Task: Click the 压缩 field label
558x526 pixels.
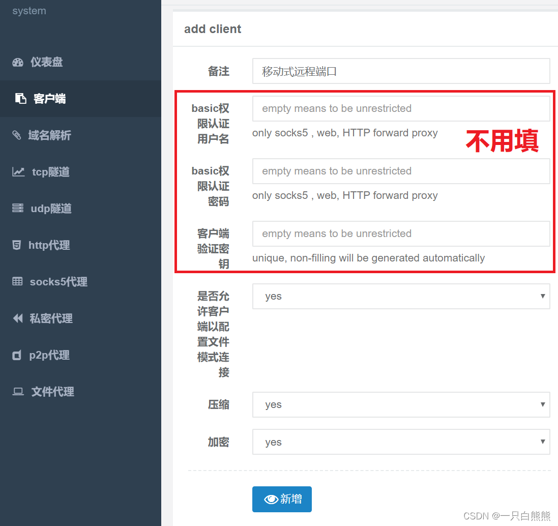Action: click(x=219, y=404)
